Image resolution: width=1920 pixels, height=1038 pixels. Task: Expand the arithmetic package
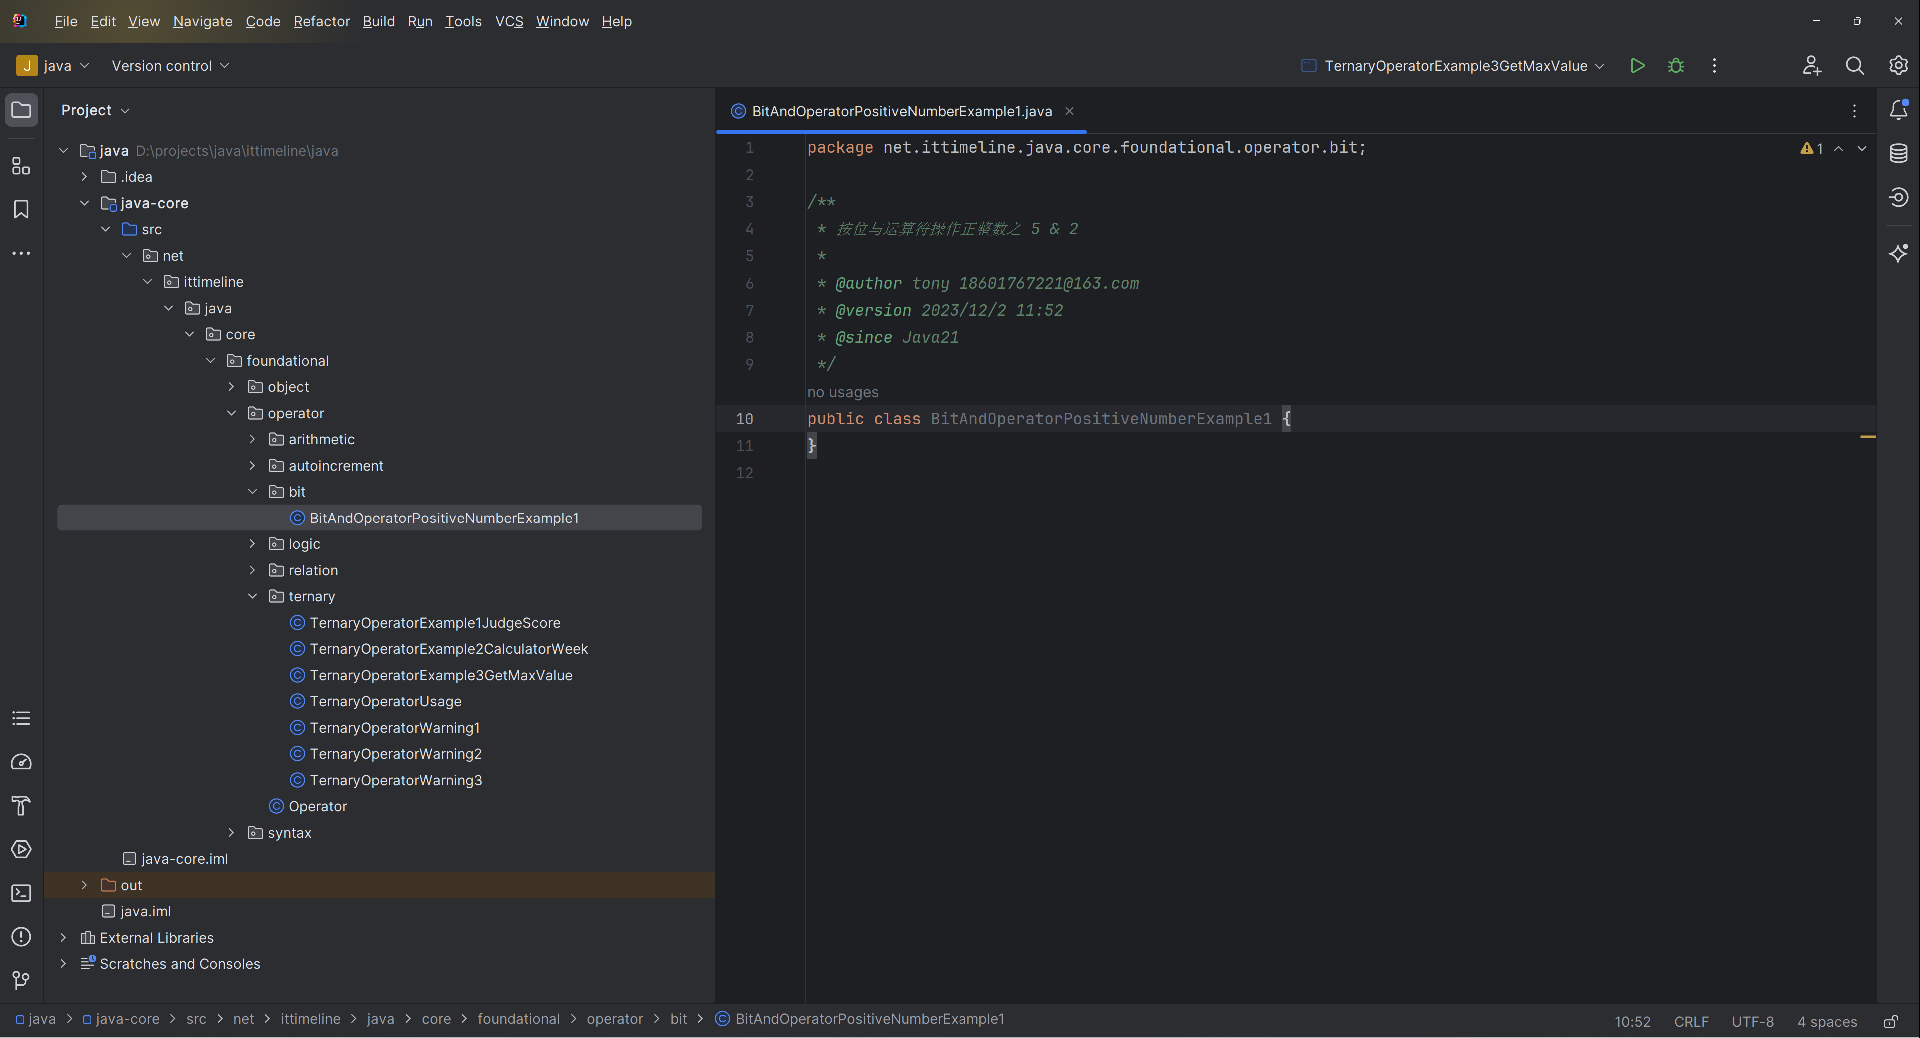point(252,439)
